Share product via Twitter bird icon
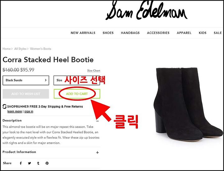 [30, 163]
